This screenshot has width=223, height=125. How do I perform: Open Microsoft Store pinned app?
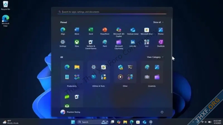[x=147, y=31]
